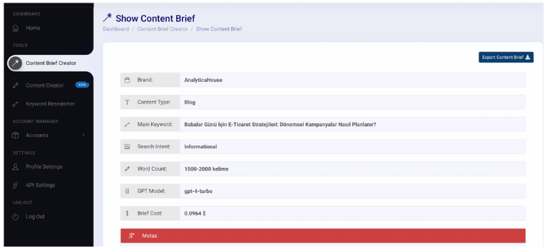Image resolution: width=547 pixels, height=252 pixels.
Task: Click the 'soon' badge next to Content Creator
Action: 82,85
